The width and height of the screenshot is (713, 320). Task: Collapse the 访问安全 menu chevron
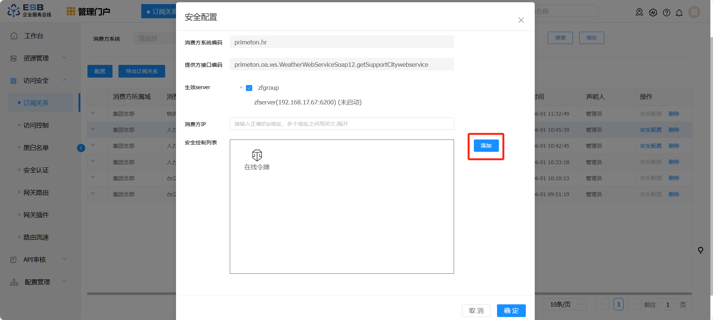[65, 80]
